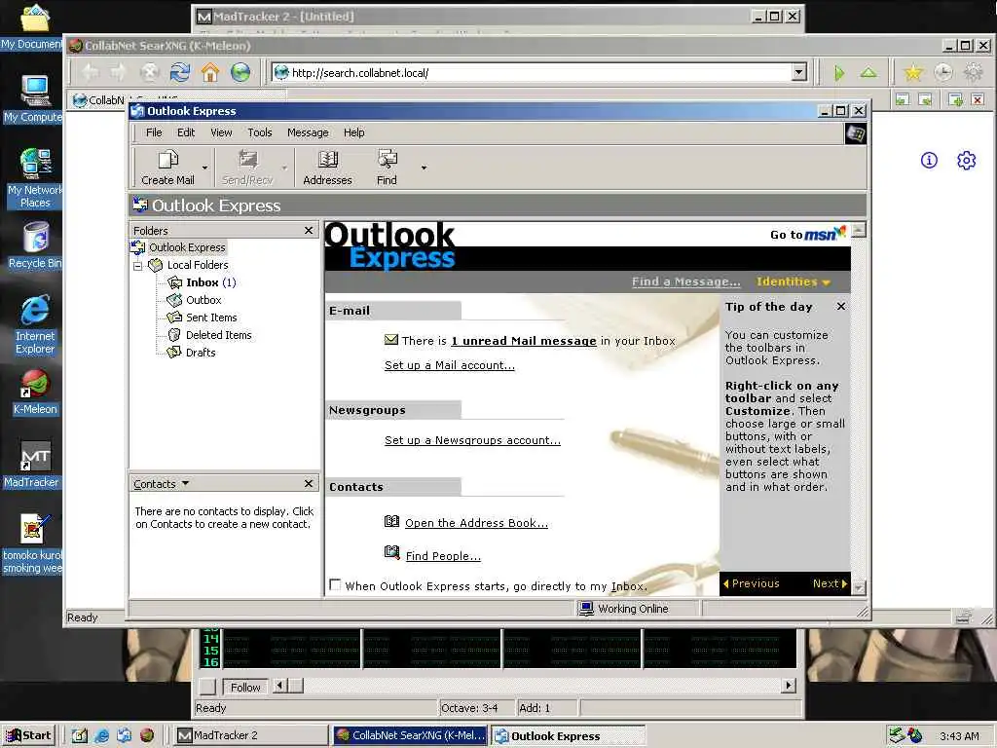Select Outlook Express root in Folders tree

pos(187,247)
